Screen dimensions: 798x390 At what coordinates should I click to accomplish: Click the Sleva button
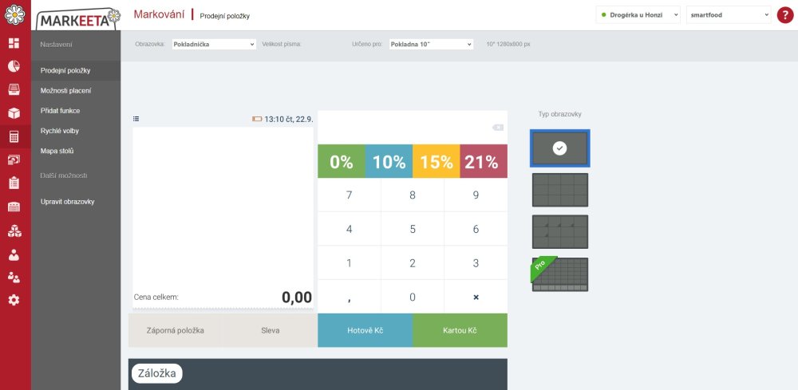(270, 330)
